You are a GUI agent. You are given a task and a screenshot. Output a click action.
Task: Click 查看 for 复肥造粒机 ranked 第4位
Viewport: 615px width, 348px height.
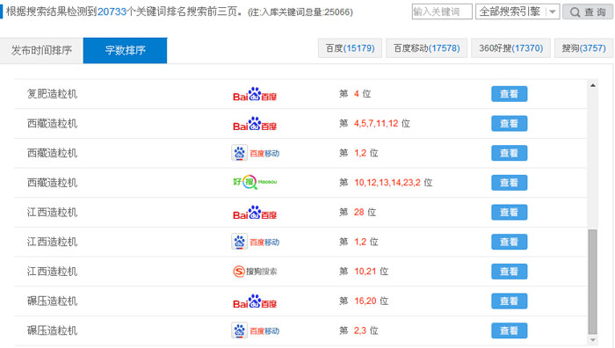(x=509, y=94)
